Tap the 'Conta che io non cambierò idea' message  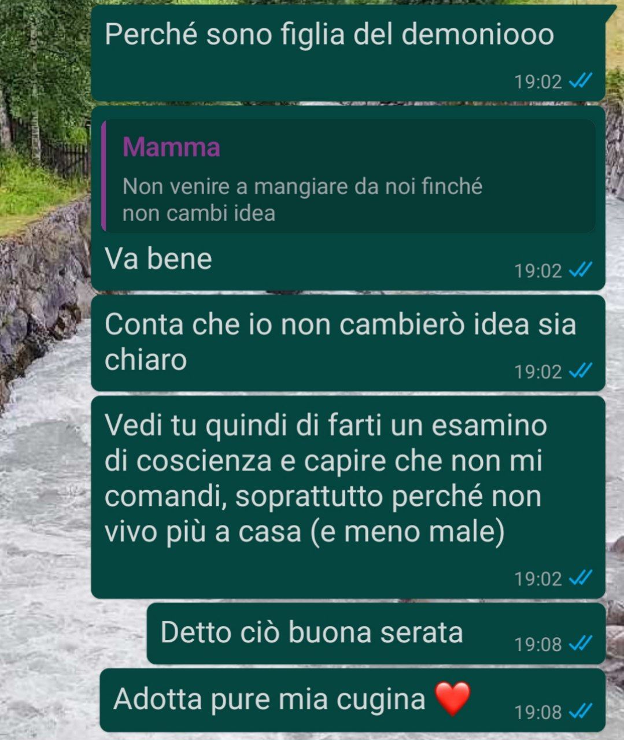[348, 343]
